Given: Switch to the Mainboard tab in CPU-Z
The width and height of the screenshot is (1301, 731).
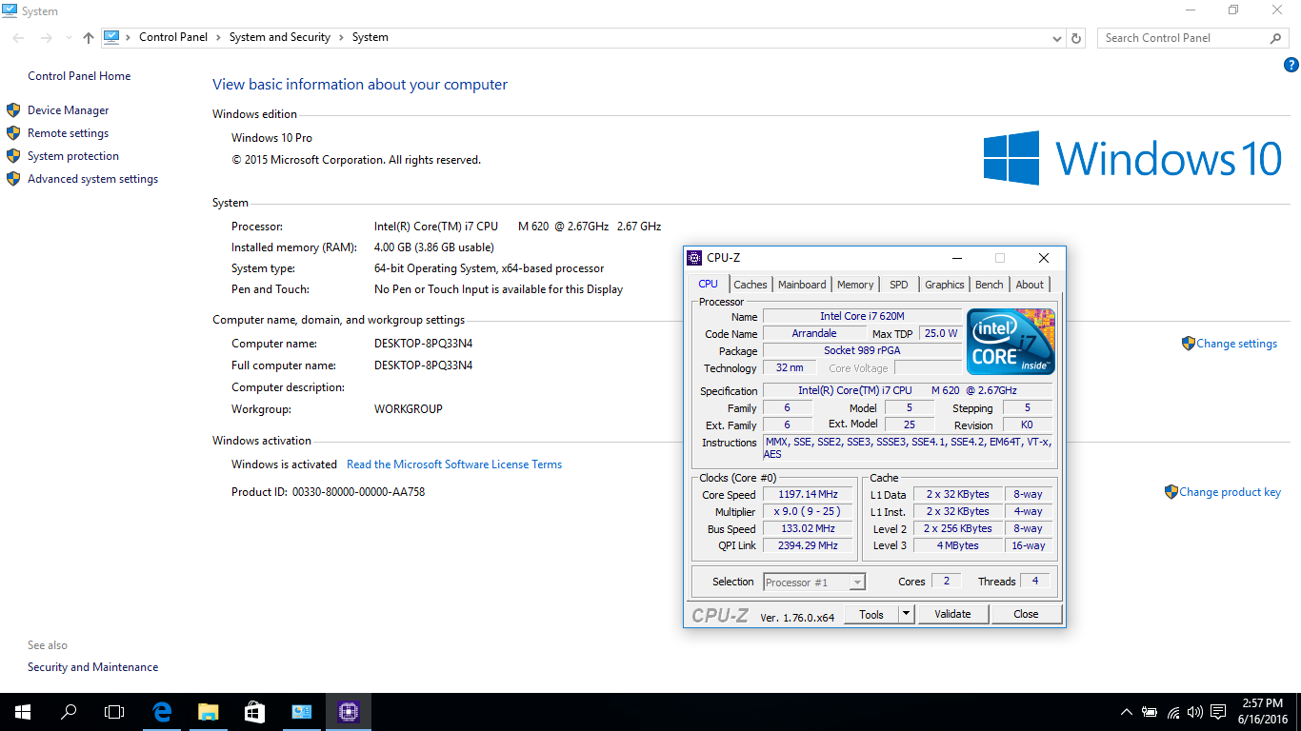Looking at the screenshot, I should (x=802, y=285).
